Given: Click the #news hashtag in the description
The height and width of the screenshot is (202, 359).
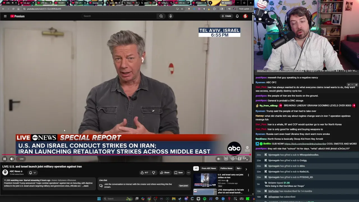Looking at the screenshot, I should tap(54, 180).
